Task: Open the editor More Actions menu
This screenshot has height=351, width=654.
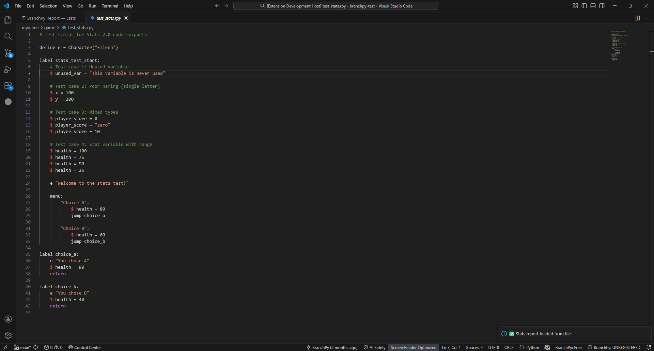Action: (x=646, y=18)
